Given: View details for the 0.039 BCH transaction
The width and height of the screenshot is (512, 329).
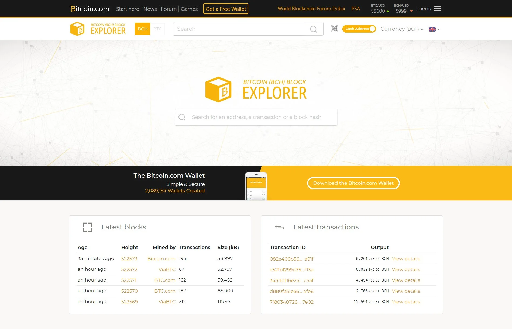Looking at the screenshot, I should (x=406, y=269).
